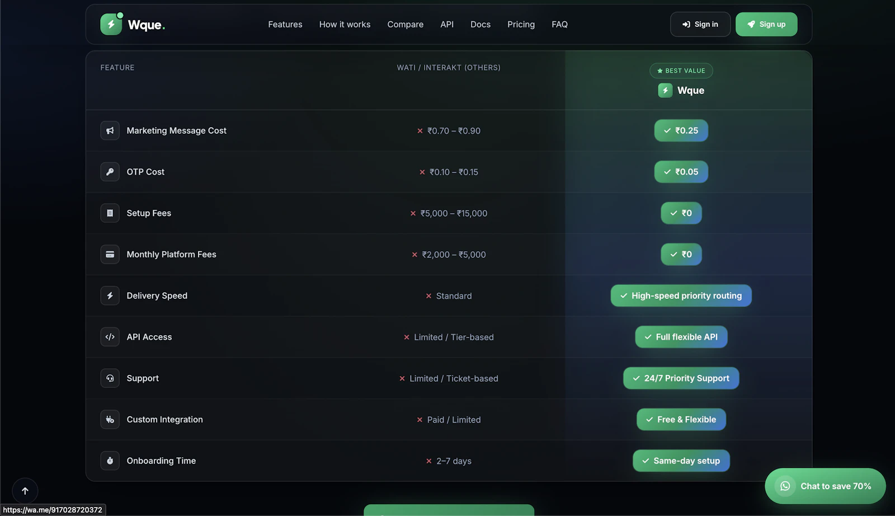Click the Delivery Speed label
This screenshot has width=895, height=516.
coord(157,295)
